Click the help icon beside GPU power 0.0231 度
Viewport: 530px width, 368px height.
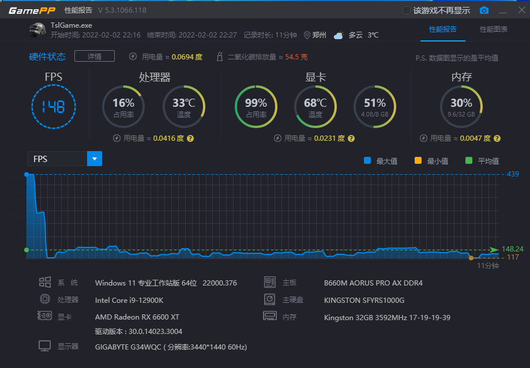[351, 138]
